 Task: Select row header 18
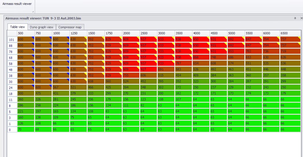coord(12,94)
